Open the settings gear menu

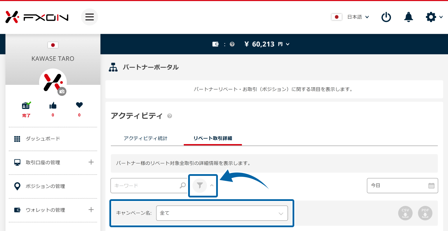click(x=431, y=17)
